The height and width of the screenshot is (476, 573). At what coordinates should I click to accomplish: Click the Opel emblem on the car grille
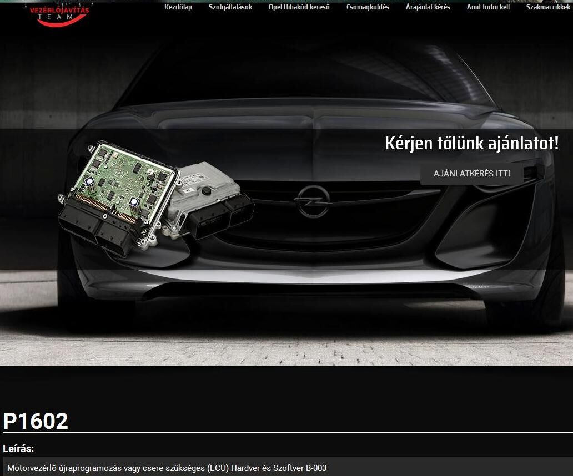pyautogui.click(x=314, y=201)
